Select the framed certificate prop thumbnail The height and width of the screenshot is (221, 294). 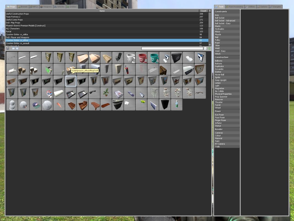click(x=200, y=69)
